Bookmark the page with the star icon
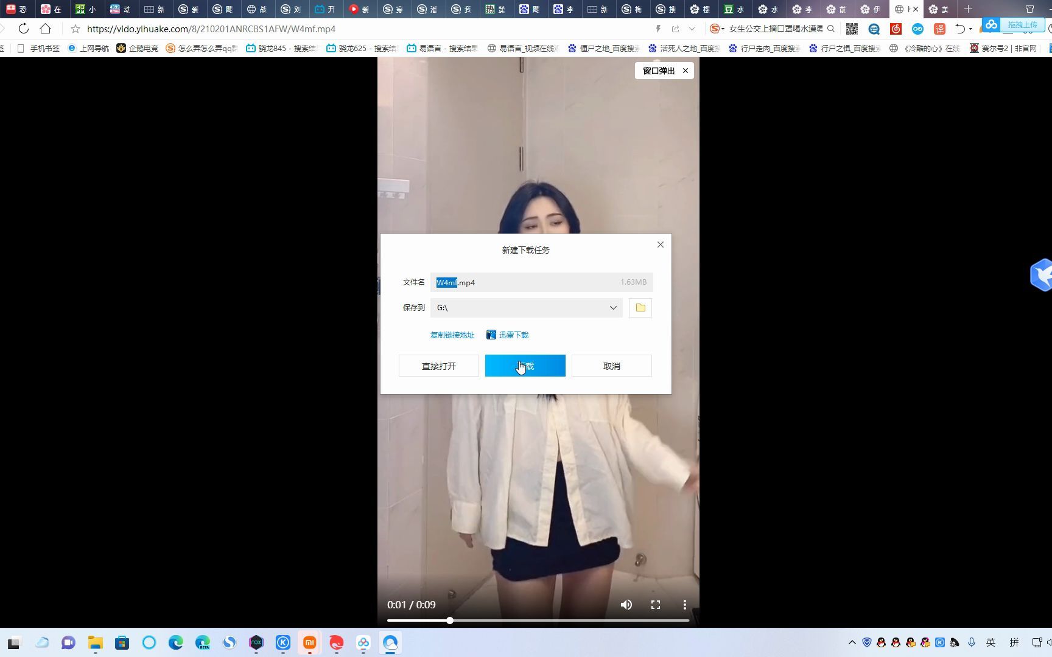 [x=75, y=29]
